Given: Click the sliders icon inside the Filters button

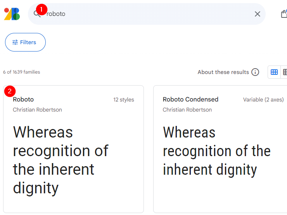Looking at the screenshot, I should 15,42.
